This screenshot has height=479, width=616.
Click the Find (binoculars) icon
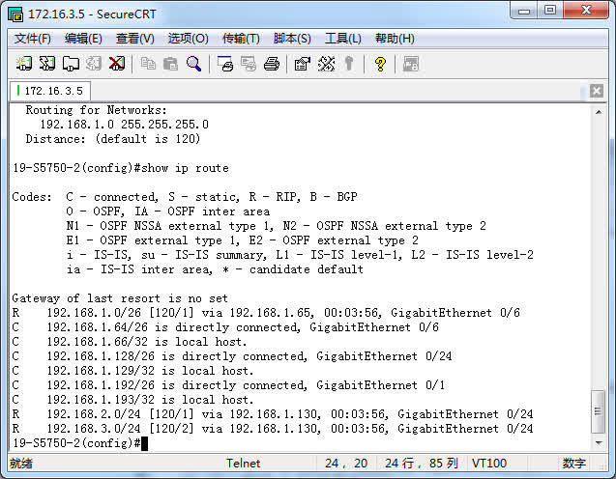pos(194,64)
